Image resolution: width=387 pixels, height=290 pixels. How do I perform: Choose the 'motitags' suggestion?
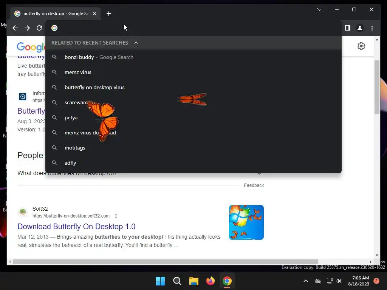[193, 148]
